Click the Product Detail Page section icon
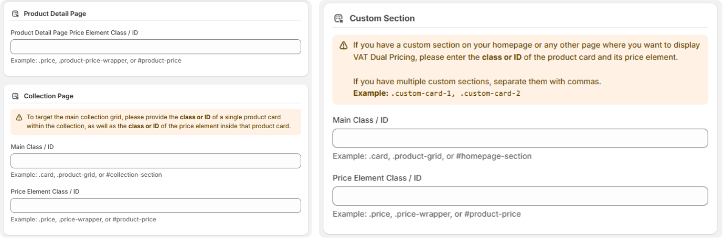The width and height of the screenshot is (723, 238). point(15,13)
